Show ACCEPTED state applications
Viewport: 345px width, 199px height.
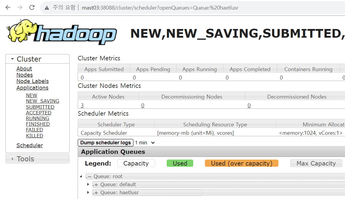[x=39, y=113]
